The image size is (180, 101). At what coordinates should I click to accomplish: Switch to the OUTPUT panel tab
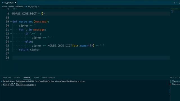click(17, 78)
